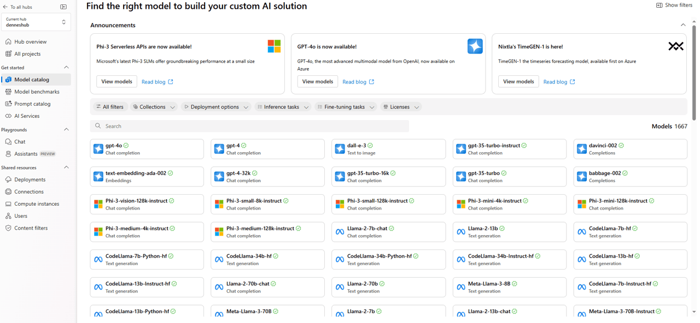Click View models for Nixtla TimeGEN-1
Image resolution: width=700 pixels, height=323 pixels.
[x=518, y=81]
